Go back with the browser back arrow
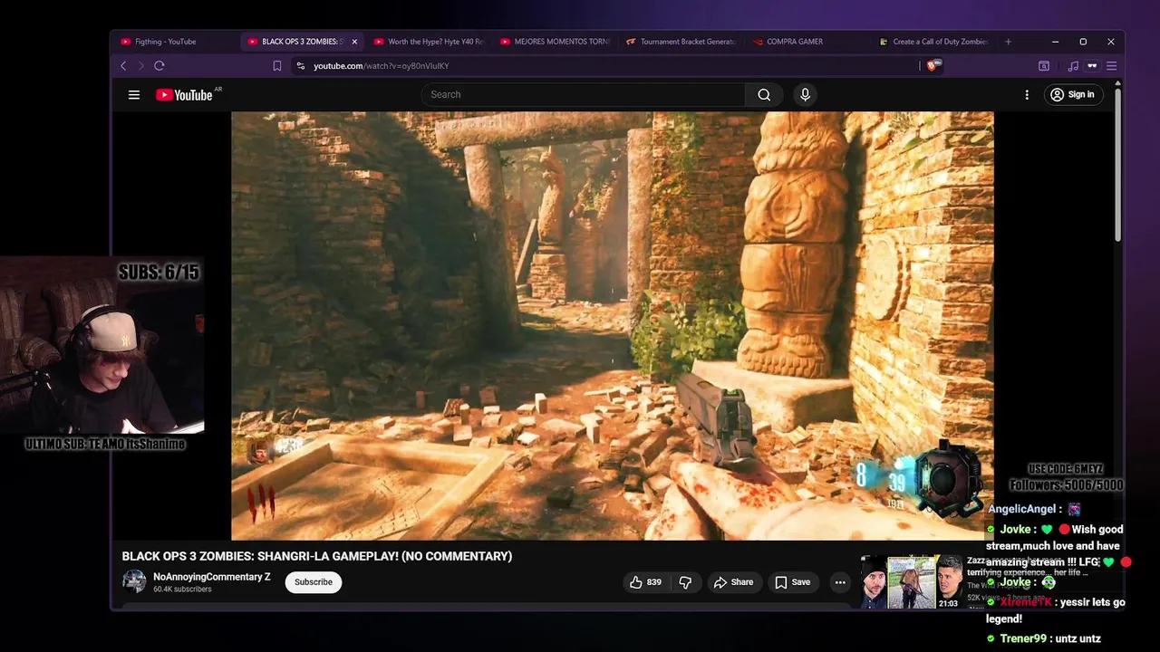 (124, 65)
